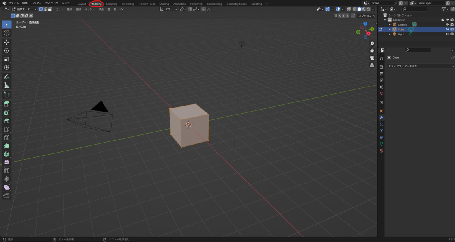Image resolution: width=455 pixels, height=242 pixels.
Task: Select the Knife tool
Action: (6, 138)
